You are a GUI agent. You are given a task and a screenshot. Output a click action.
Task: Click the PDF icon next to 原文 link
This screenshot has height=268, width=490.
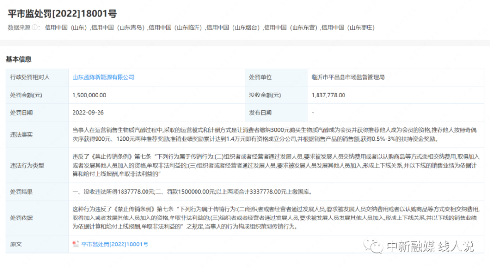pyautogui.click(x=75, y=244)
